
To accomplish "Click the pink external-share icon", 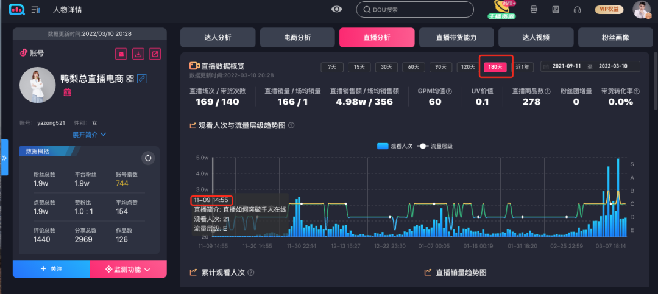I will (x=155, y=54).
